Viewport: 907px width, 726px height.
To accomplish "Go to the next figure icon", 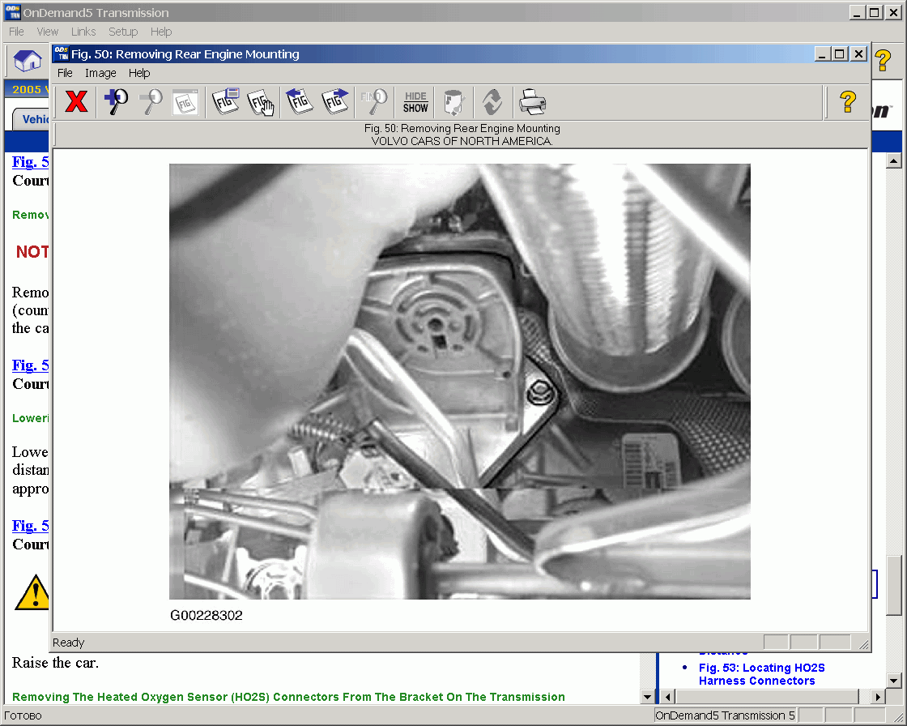I will 334,102.
